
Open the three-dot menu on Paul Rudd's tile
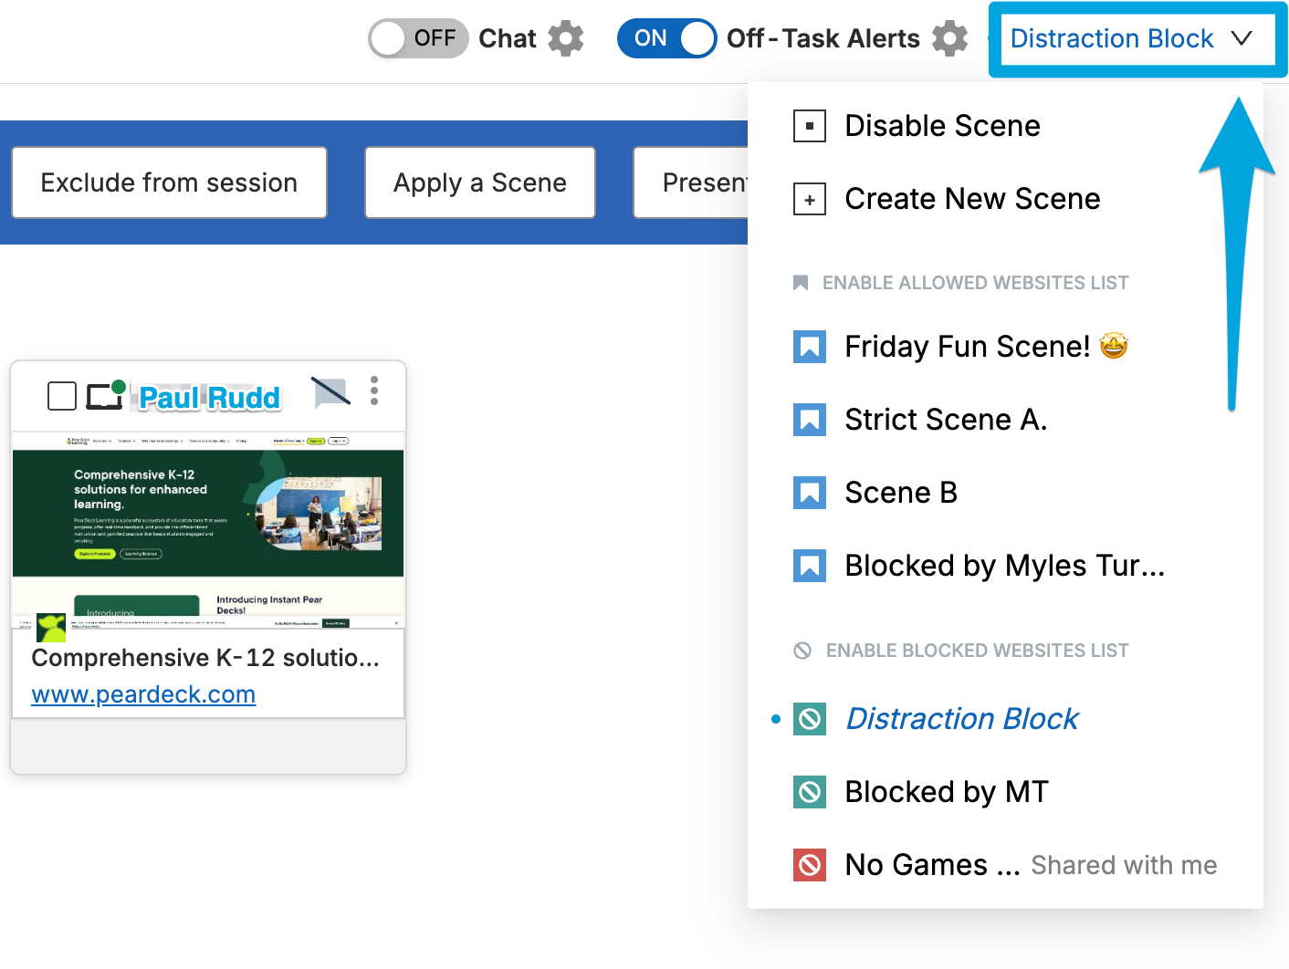click(374, 391)
